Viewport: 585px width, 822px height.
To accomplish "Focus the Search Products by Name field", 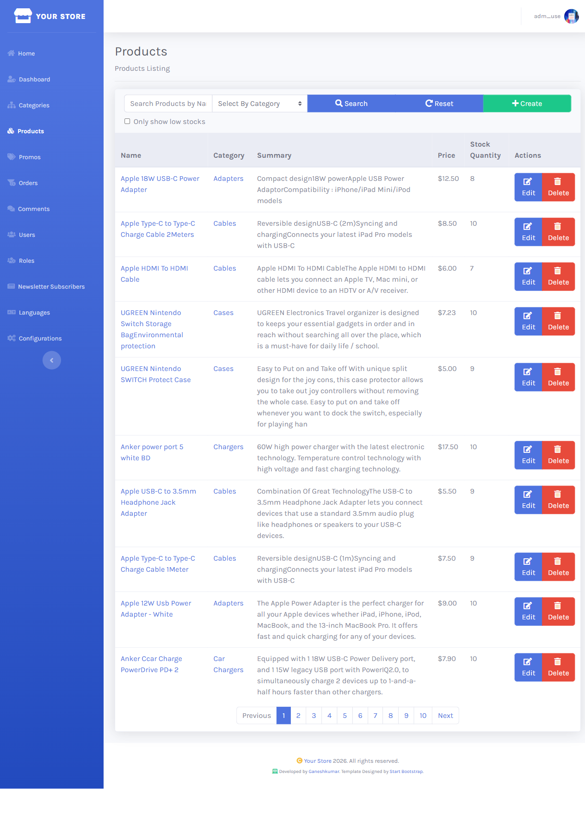I will click(168, 104).
